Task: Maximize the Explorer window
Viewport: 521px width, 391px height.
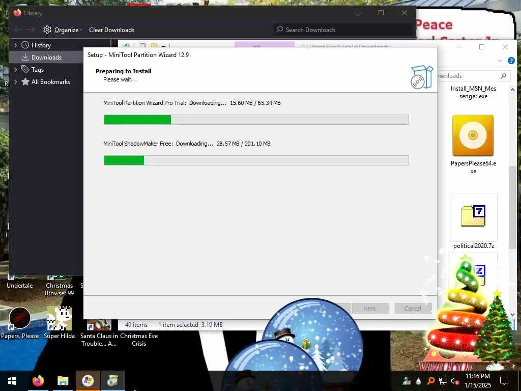Action: [x=482, y=47]
